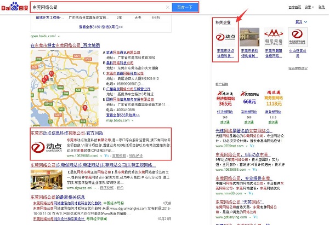Screen dimensions: 329x225
Task: Open map result C company link
Action: point(125,73)
